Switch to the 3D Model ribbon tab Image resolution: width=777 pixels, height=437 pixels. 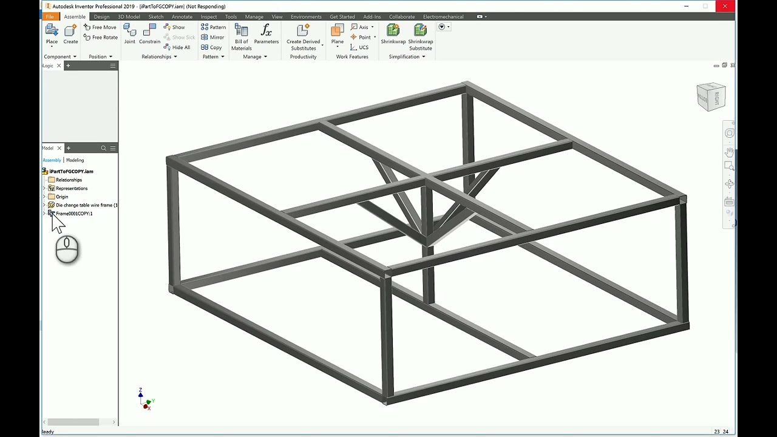pyautogui.click(x=129, y=16)
